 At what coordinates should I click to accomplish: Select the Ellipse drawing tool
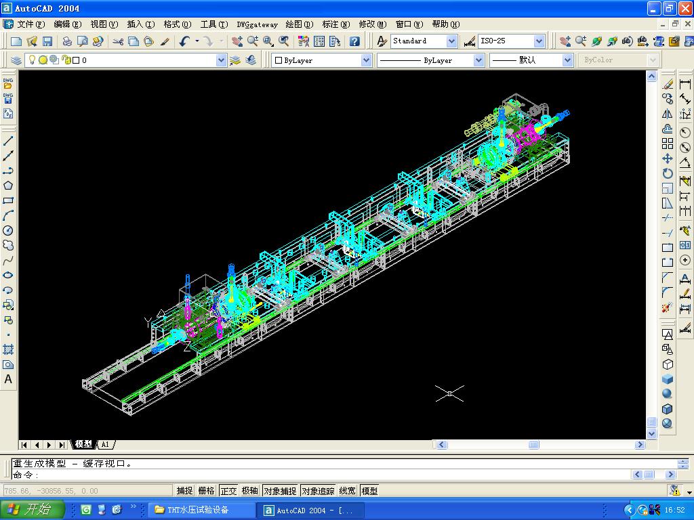point(8,275)
